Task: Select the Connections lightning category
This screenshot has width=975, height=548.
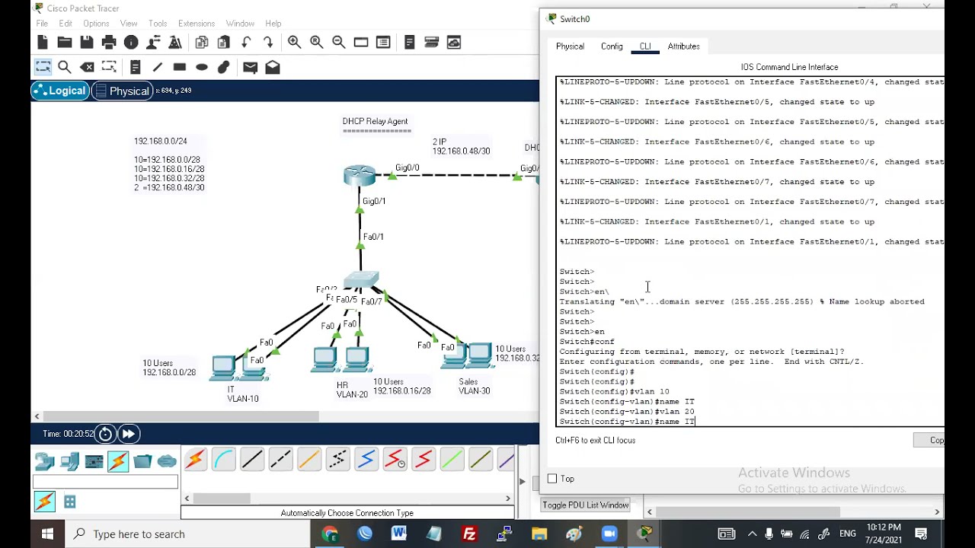Action: click(x=118, y=460)
